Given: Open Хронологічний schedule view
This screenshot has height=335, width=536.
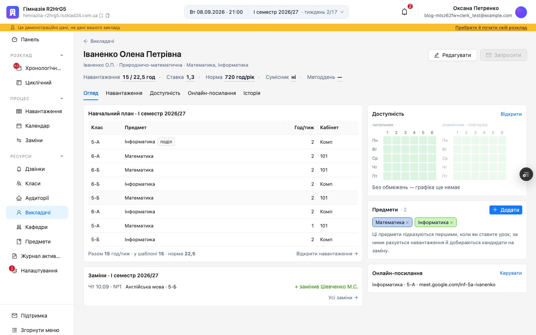Looking at the screenshot, I should point(37,68).
